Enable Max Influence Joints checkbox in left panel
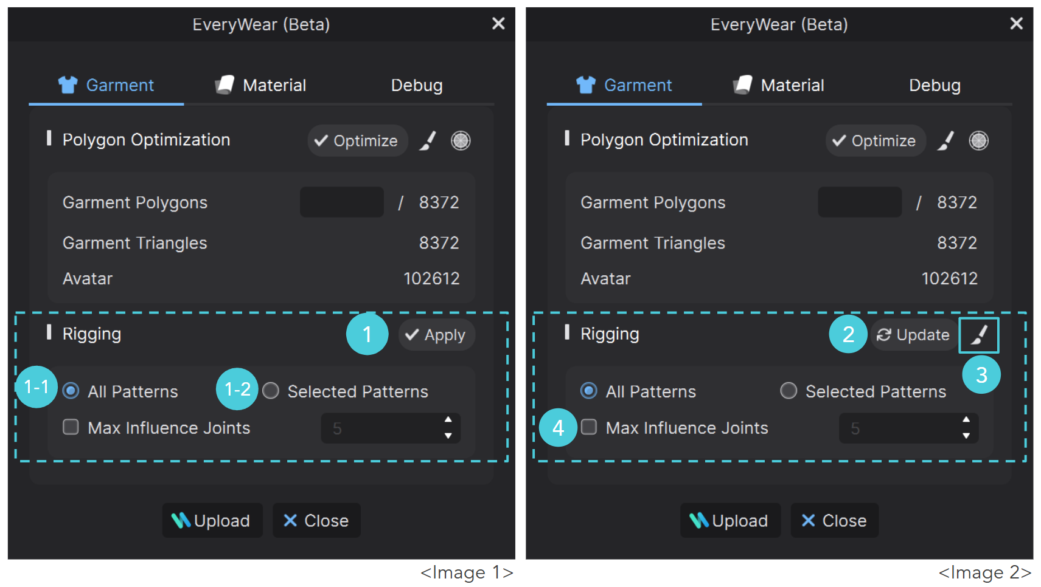 click(71, 427)
